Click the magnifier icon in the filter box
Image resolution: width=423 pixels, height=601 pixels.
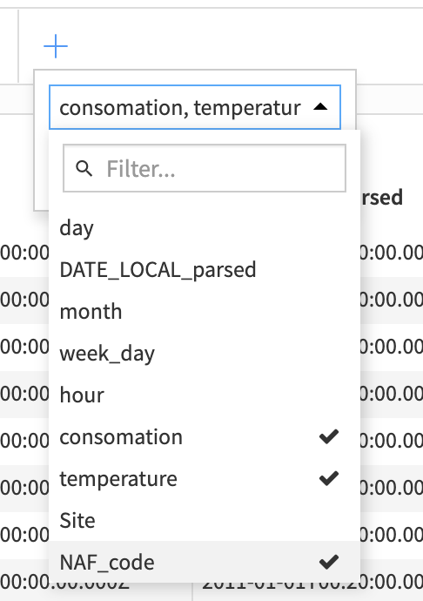point(84,168)
